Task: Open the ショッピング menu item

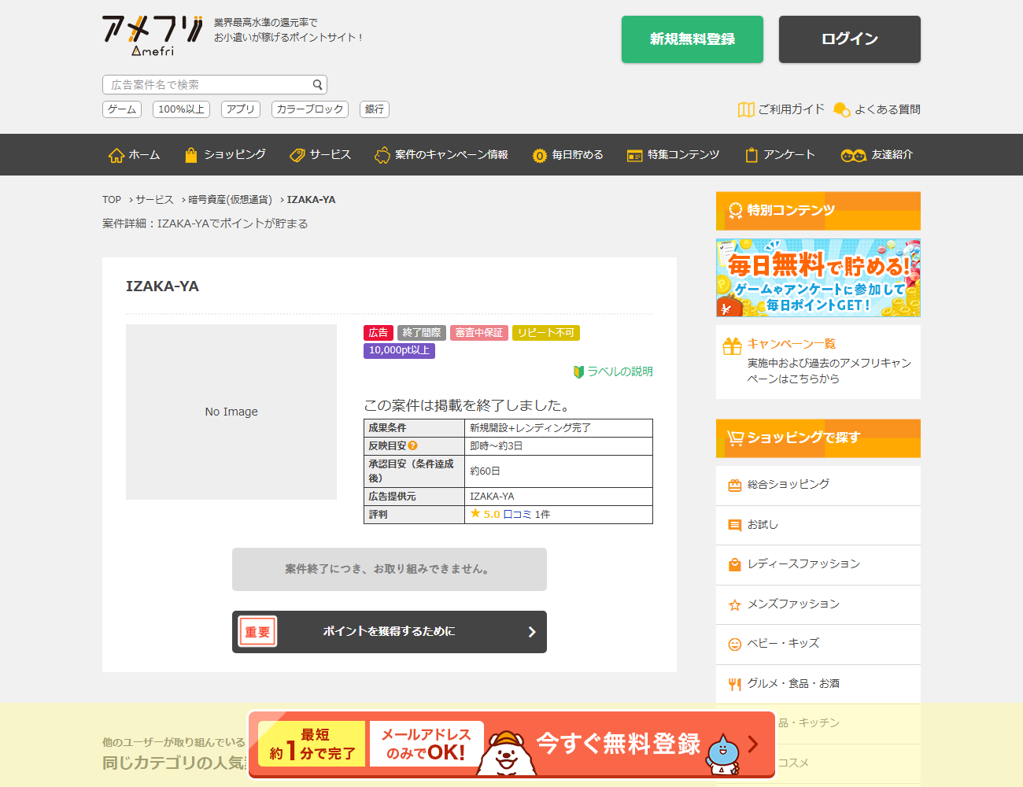Action: tap(225, 155)
